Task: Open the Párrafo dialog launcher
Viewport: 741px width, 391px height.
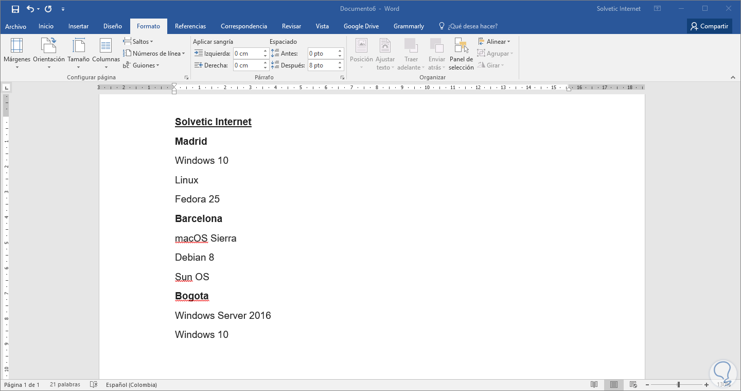Action: (x=342, y=77)
